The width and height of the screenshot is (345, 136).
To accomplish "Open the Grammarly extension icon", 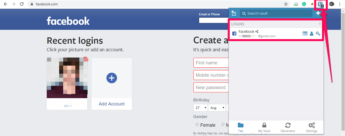I will [304, 4].
